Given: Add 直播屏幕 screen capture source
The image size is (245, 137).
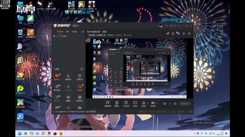Looking at the screenshot, I should [108, 104].
